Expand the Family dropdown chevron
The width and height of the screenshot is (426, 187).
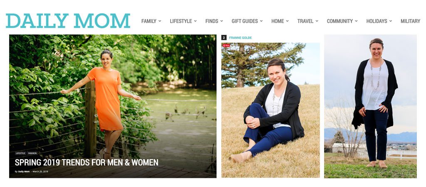point(160,21)
